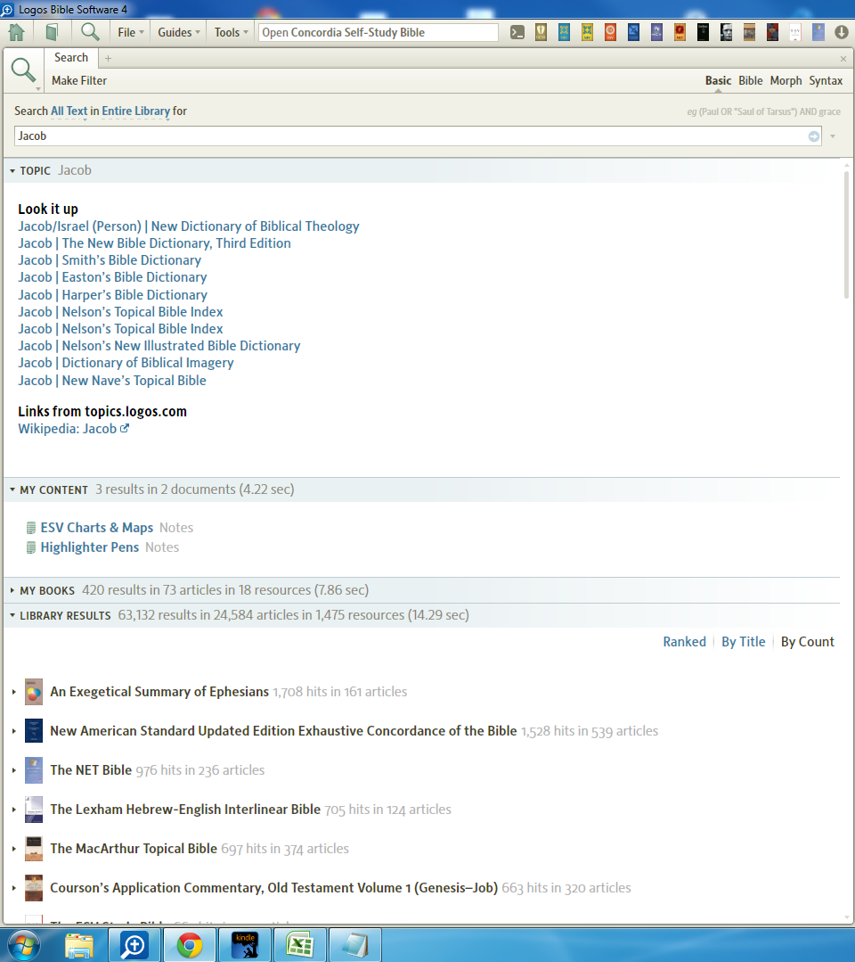Image resolution: width=855 pixels, height=962 pixels.
Task: Open the Library book icon
Action: pos(52,32)
